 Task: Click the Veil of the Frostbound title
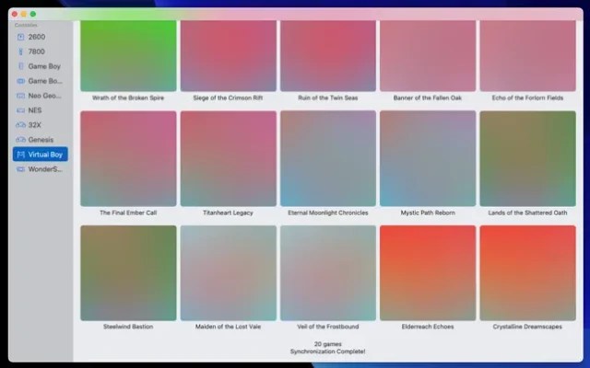tap(328, 327)
